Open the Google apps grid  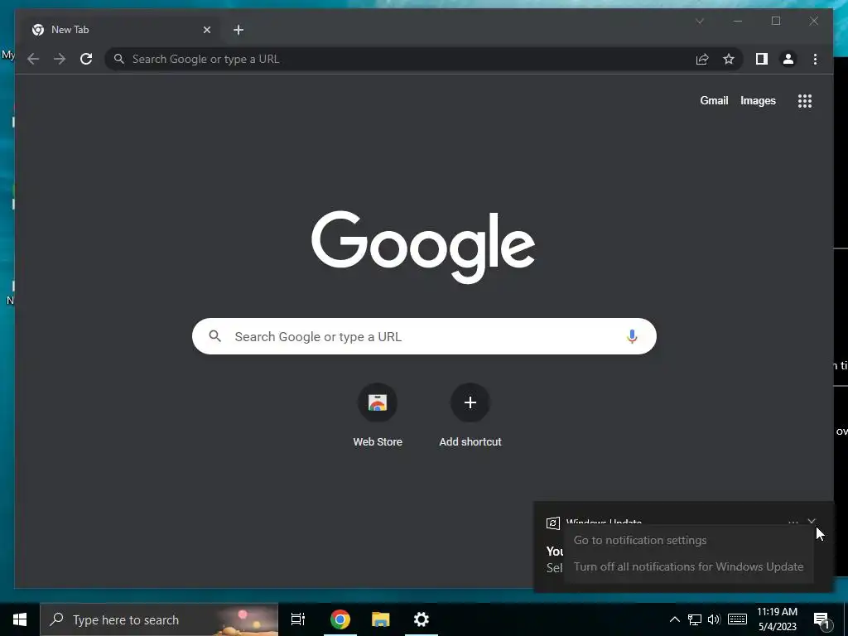tap(805, 100)
